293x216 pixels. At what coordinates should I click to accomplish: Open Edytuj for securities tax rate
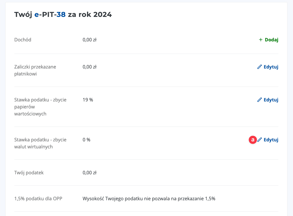pyautogui.click(x=271, y=100)
